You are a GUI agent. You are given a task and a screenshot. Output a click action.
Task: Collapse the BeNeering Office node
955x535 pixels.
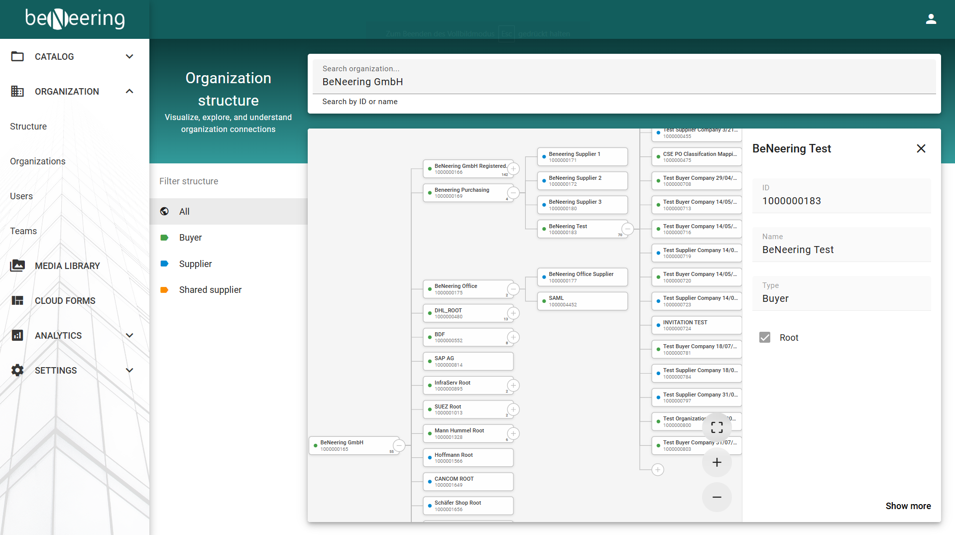tap(513, 289)
